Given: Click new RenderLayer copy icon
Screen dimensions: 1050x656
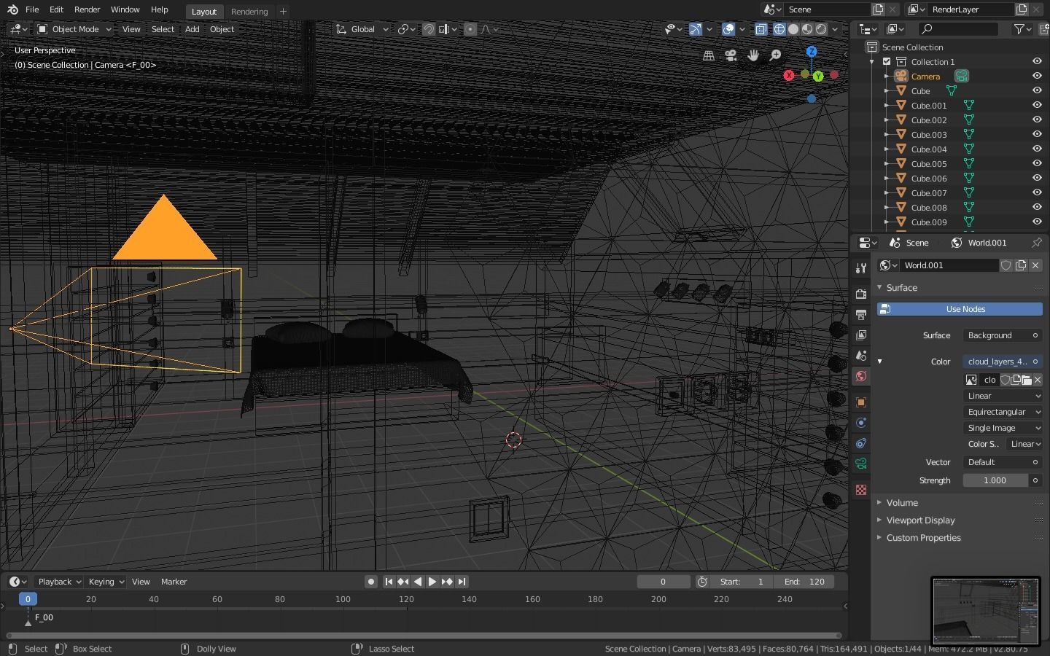Looking at the screenshot, I should 1022,9.
